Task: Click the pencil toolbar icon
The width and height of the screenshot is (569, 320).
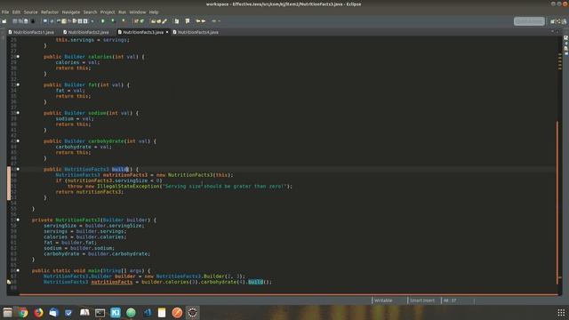Action: pyautogui.click(x=164, y=21)
